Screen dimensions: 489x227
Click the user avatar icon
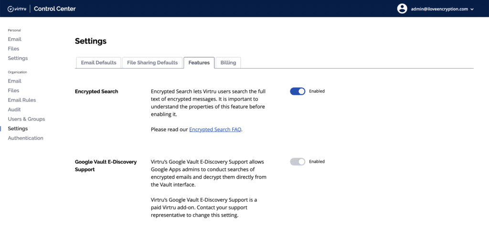[402, 9]
